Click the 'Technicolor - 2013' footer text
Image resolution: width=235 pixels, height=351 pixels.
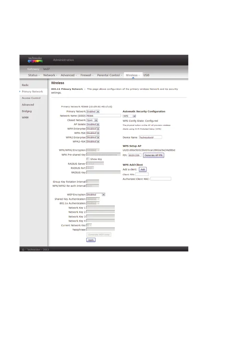click(x=38, y=250)
